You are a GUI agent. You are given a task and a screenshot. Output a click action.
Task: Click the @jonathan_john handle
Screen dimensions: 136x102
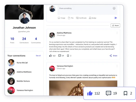[24, 32]
